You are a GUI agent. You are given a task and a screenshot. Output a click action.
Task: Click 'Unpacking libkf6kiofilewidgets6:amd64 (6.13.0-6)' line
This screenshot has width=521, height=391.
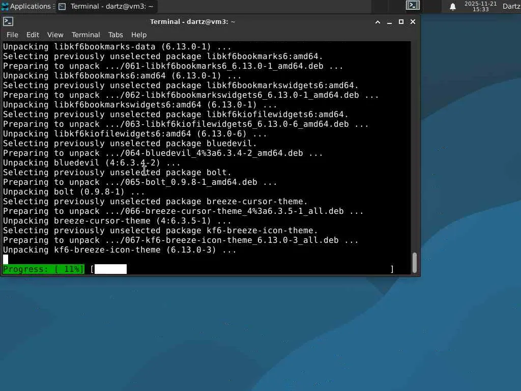point(135,134)
